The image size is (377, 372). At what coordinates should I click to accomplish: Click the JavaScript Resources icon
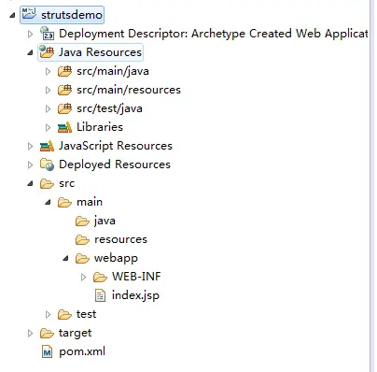[47, 146]
